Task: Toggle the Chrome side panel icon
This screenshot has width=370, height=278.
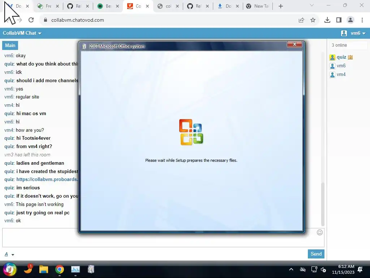Action: (339, 20)
